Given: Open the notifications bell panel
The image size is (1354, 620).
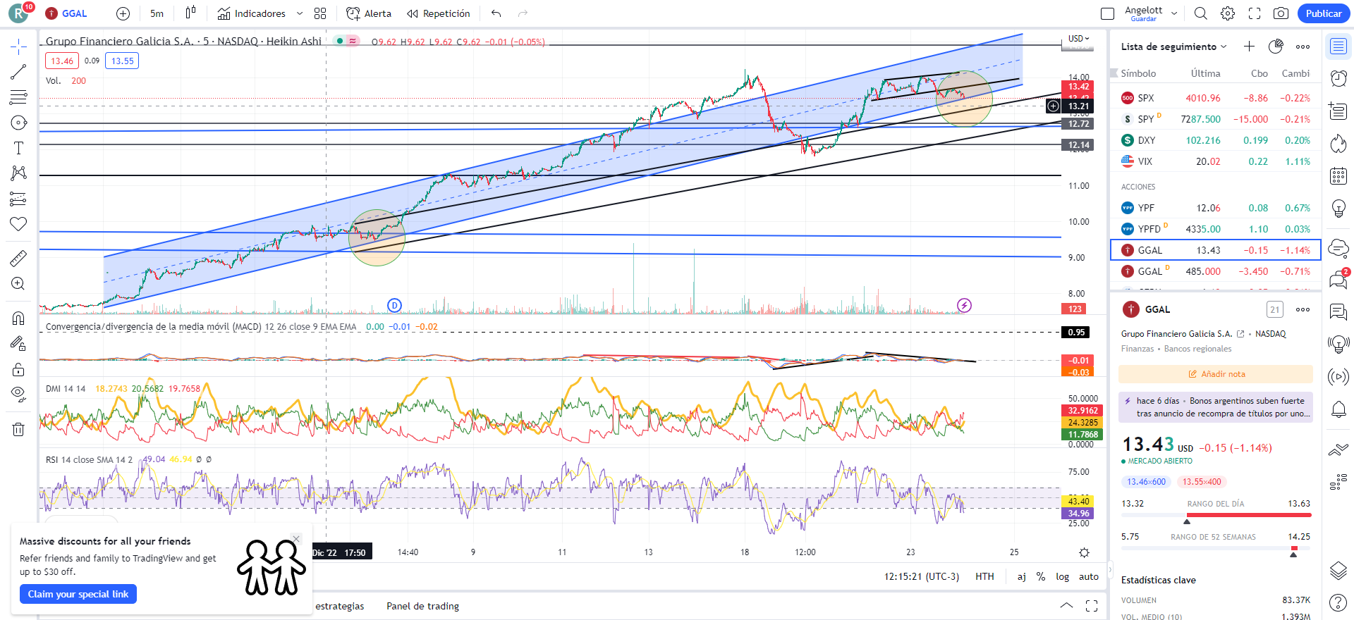Looking at the screenshot, I should [1338, 409].
